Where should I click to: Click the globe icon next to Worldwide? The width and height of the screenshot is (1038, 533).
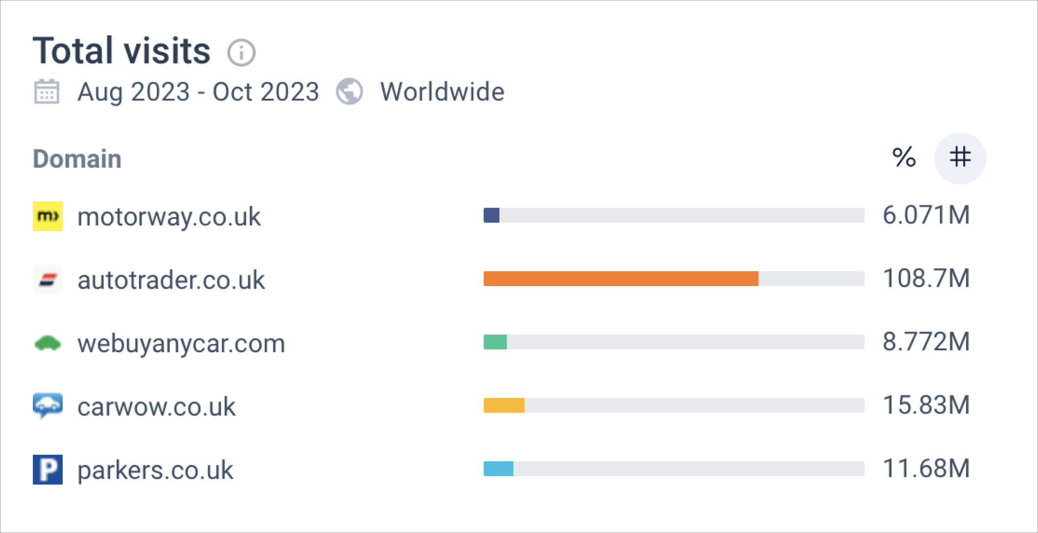pyautogui.click(x=350, y=92)
